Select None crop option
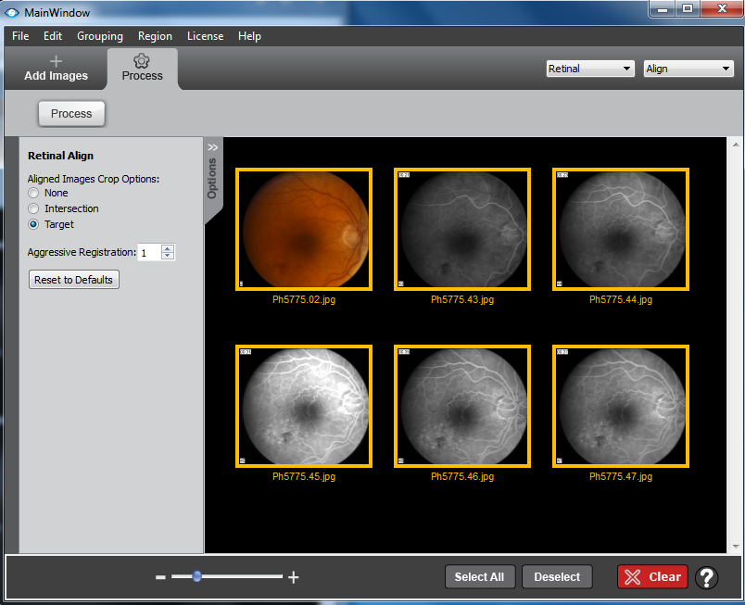The height and width of the screenshot is (605, 745). [x=33, y=193]
